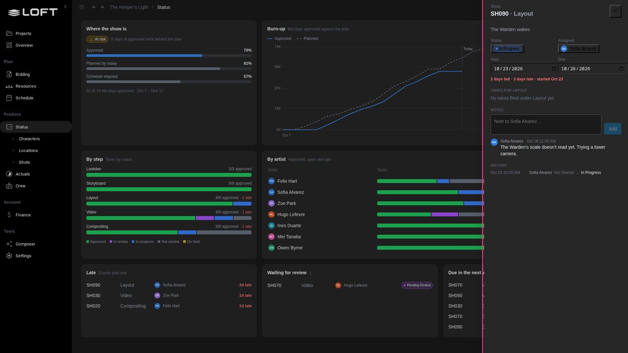Viewport: 628px width, 353px height.
Task: Click the Status chart icon in the sidebar
Action: click(9, 127)
